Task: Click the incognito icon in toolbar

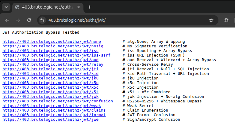Action: (x=226, y=20)
